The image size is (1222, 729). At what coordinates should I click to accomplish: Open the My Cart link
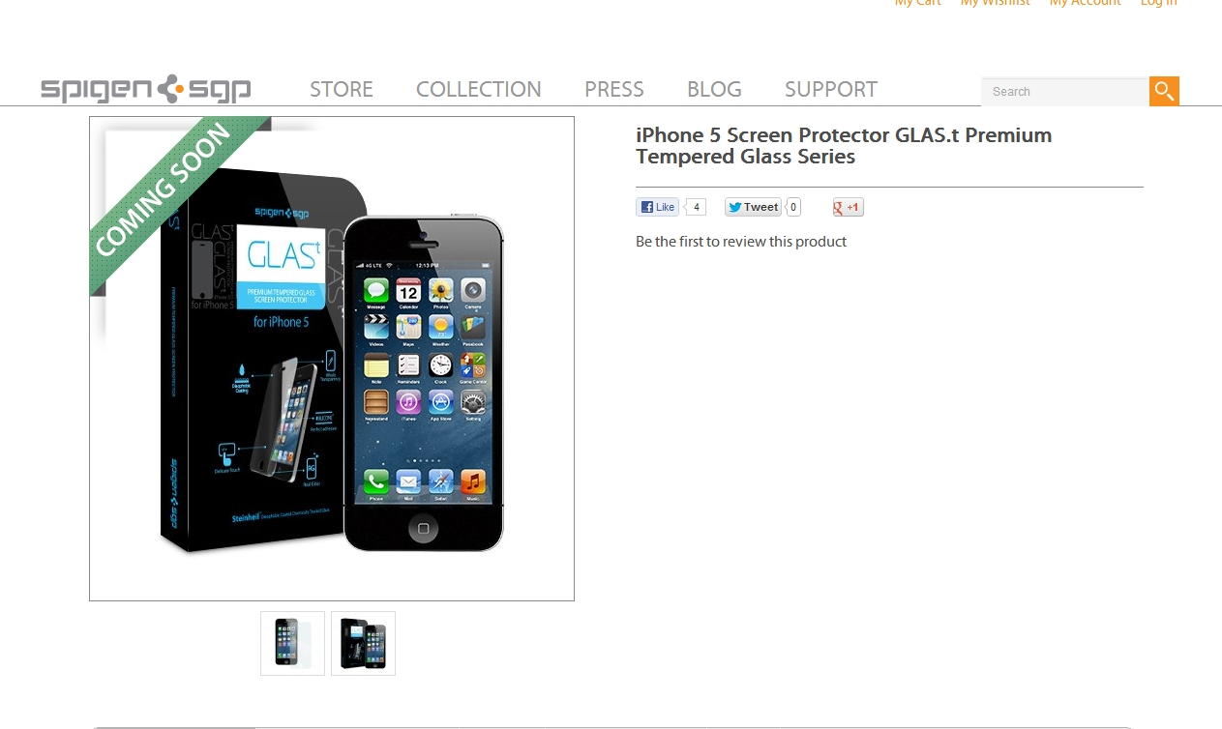pos(917,3)
